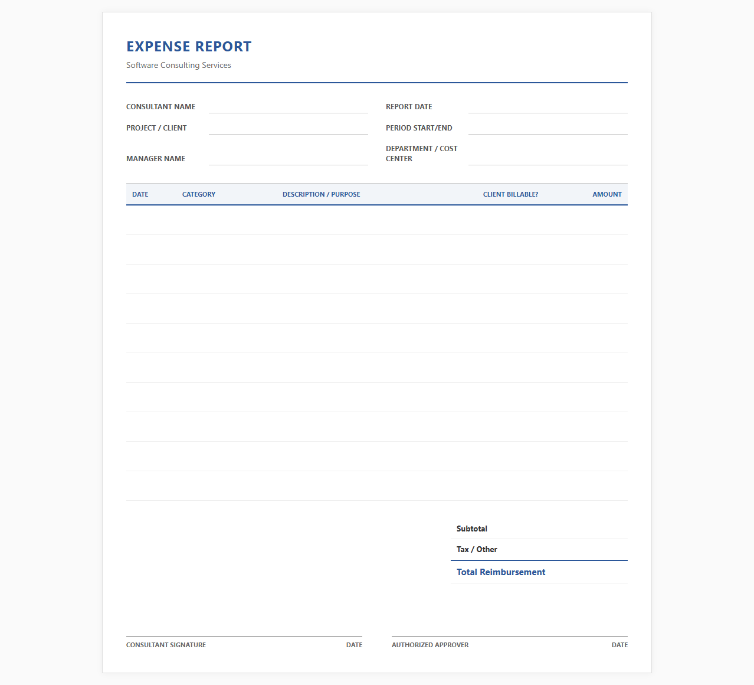Click the Tax / Other row label
Image resolution: width=754 pixels, height=685 pixels.
pos(477,549)
